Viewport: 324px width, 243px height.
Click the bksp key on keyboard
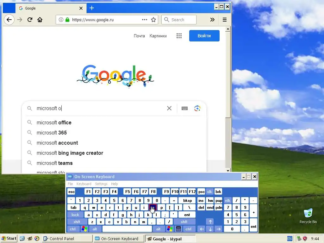point(187,200)
